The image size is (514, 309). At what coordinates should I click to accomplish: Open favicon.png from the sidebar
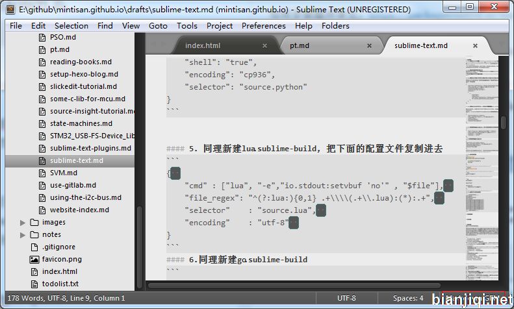pos(62,259)
